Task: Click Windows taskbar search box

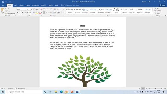Action: click(24, 92)
